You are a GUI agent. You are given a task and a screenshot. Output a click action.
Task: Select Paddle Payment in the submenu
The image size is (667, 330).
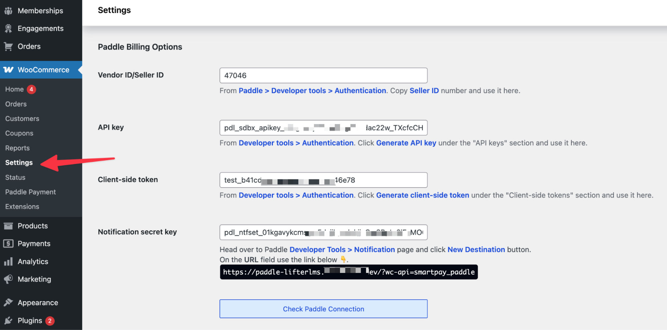[30, 192]
